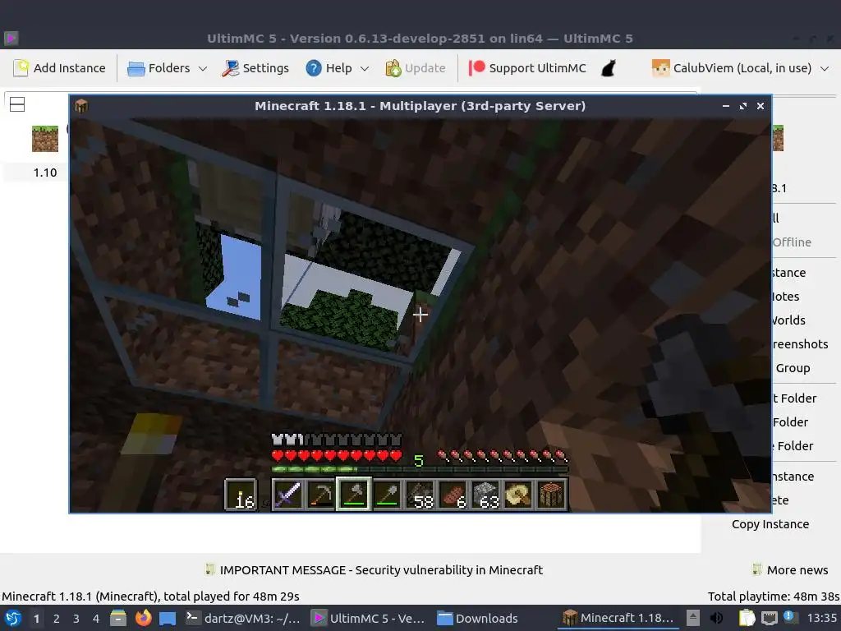Open the IMPORTANT MESSAGE security news link
Screen dimensions: 841x631
pyautogui.click(x=374, y=570)
